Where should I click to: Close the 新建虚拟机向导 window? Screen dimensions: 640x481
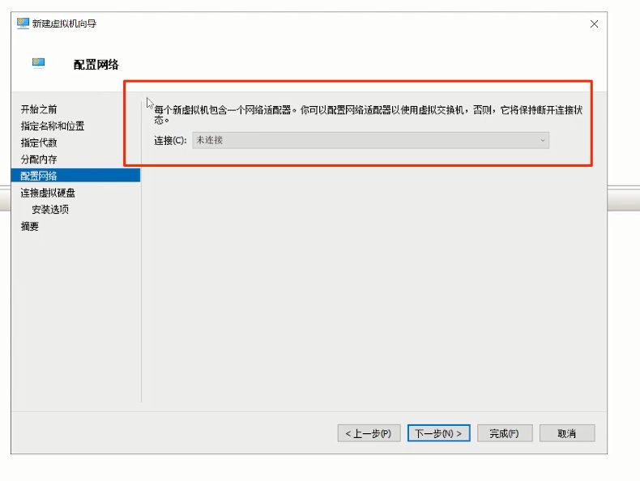click(594, 24)
